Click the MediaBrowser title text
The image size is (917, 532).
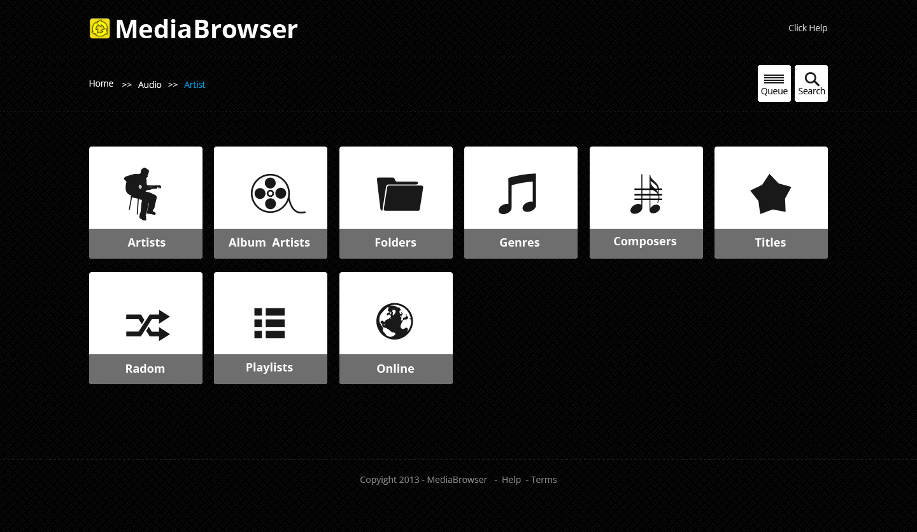[206, 29]
